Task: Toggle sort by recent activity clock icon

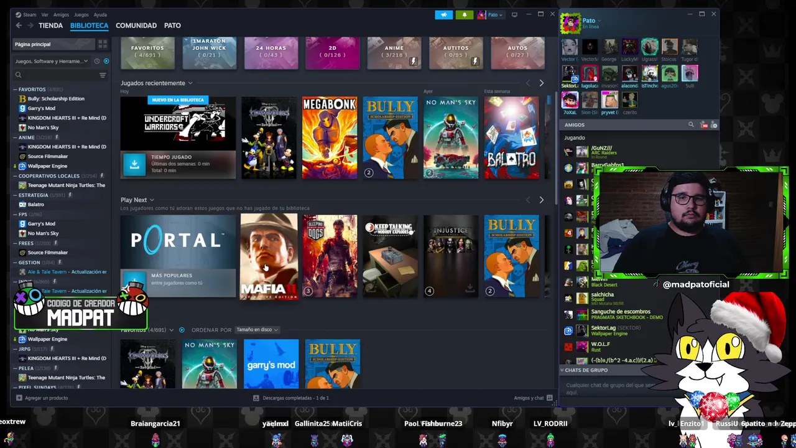Action: 96,61
